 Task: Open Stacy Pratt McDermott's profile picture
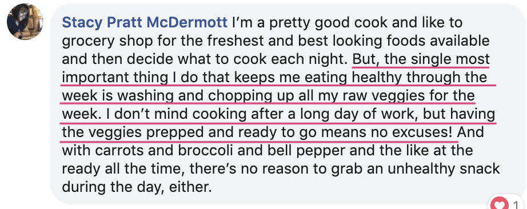click(x=25, y=22)
